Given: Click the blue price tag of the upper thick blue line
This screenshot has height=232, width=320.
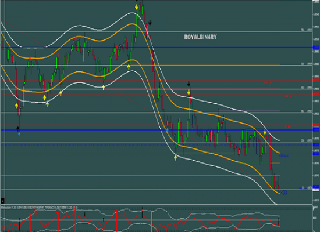Looking at the screenshot, I should pyautogui.click(x=316, y=48).
